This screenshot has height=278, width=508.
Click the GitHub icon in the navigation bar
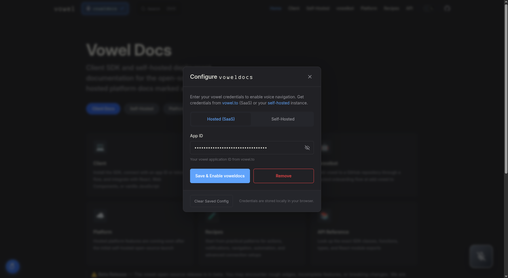(447, 8)
